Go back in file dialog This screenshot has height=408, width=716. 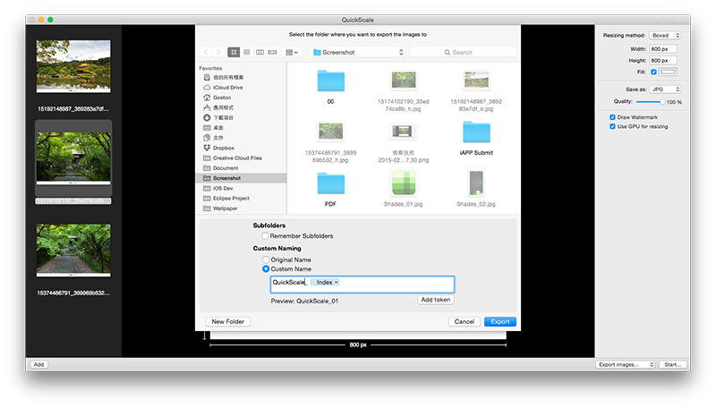click(206, 52)
